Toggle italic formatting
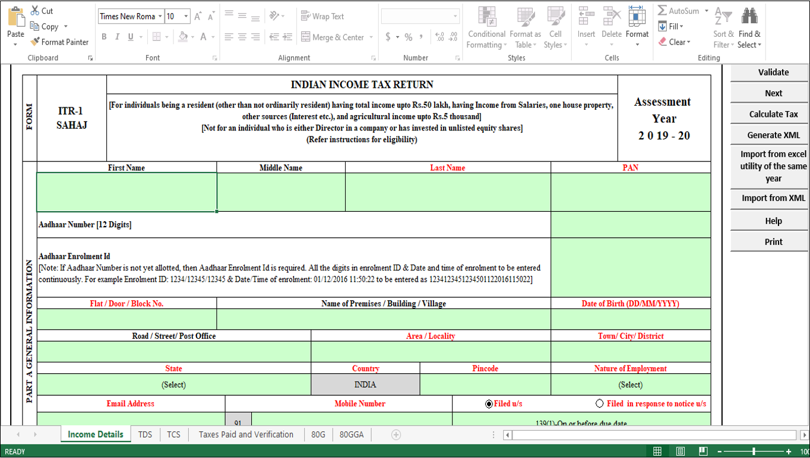Viewport: 810px width, 458px height. (x=117, y=37)
